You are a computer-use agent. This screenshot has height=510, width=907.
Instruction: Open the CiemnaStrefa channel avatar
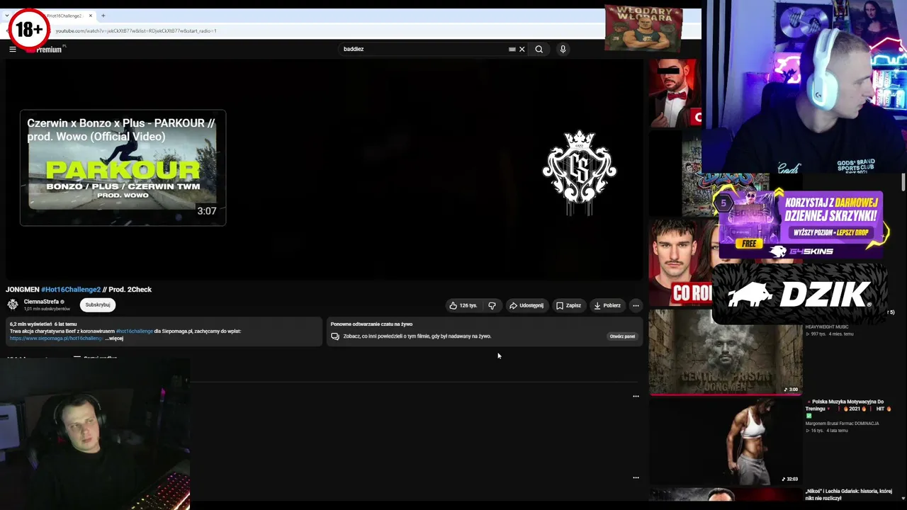(13, 305)
